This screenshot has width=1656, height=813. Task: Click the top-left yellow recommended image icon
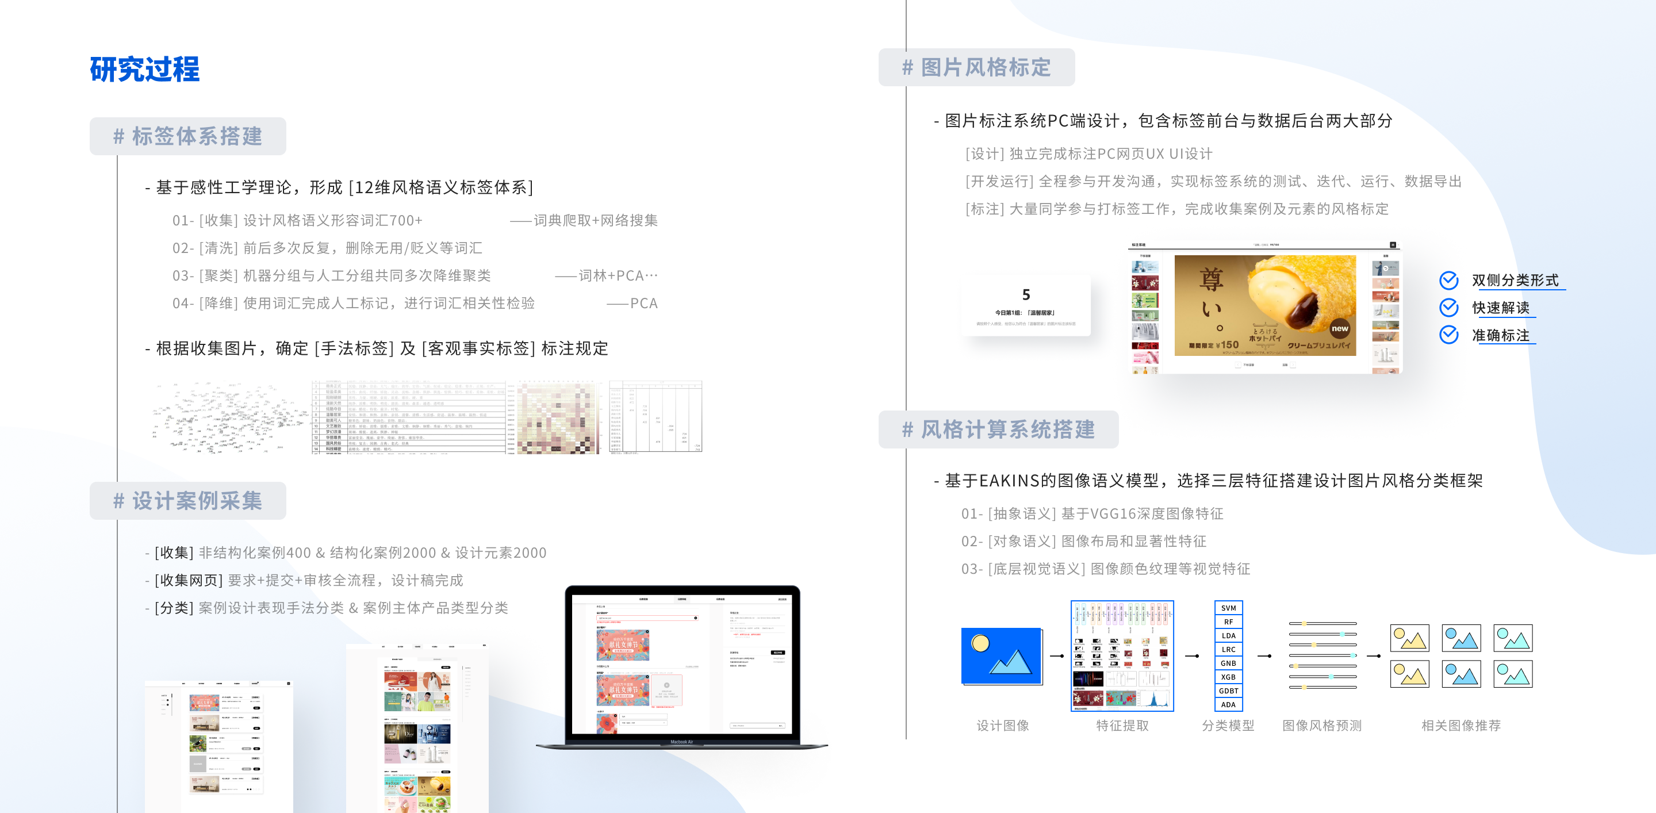tap(1409, 638)
